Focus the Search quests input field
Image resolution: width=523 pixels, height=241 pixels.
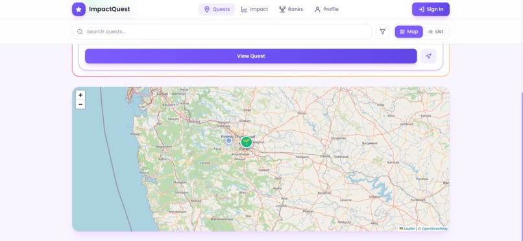pyautogui.click(x=222, y=32)
